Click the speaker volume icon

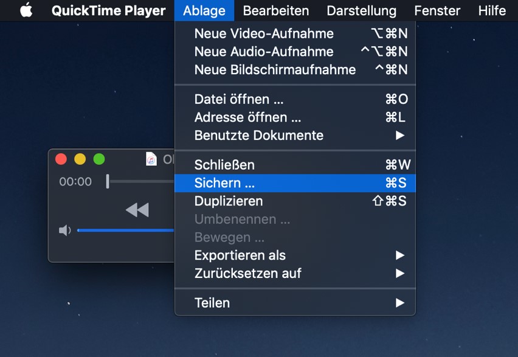(x=64, y=230)
